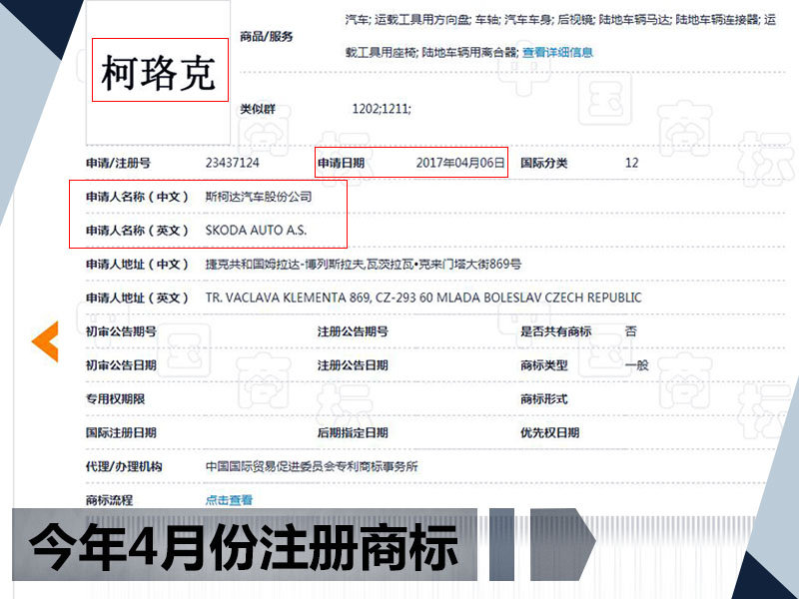Click the 注册公告日期 field label

point(353,365)
